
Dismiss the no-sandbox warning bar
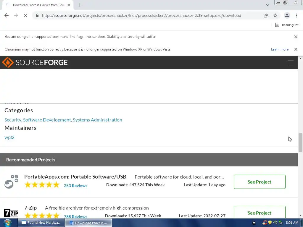click(296, 37)
